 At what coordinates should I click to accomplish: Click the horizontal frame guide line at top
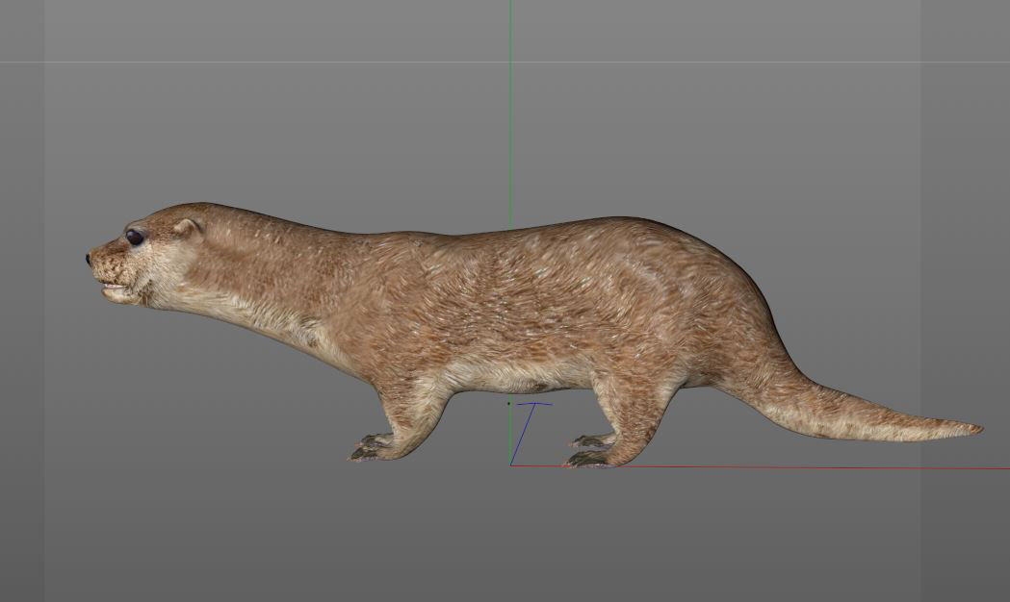289,63
